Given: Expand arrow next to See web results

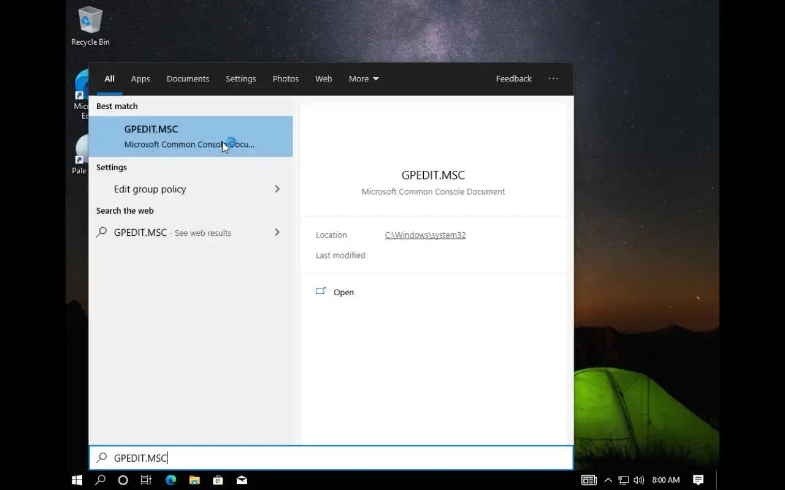Looking at the screenshot, I should point(277,233).
